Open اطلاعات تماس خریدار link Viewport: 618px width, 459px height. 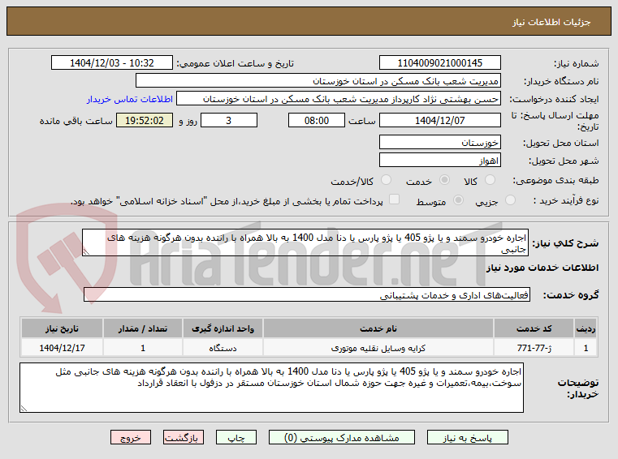pos(130,99)
